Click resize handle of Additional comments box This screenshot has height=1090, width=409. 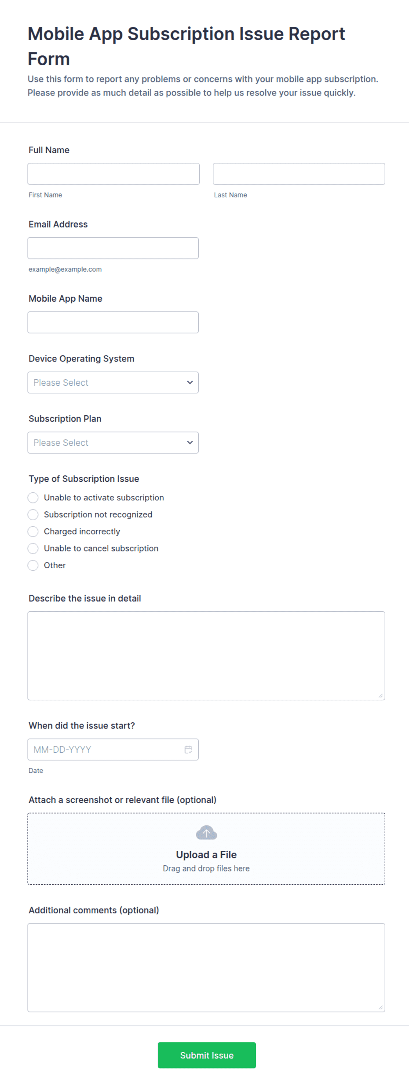380,1007
